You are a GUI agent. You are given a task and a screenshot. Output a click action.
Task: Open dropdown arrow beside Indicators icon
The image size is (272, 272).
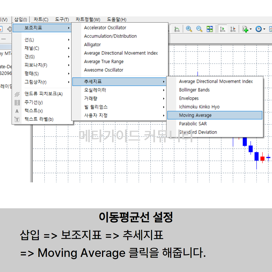pos(251,29)
